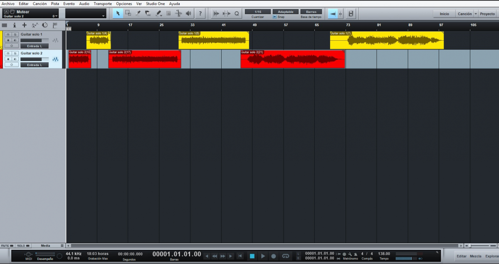This screenshot has height=264, width=499.
Task: Enable the Snap checkbox
Action: pyautogui.click(x=275, y=17)
